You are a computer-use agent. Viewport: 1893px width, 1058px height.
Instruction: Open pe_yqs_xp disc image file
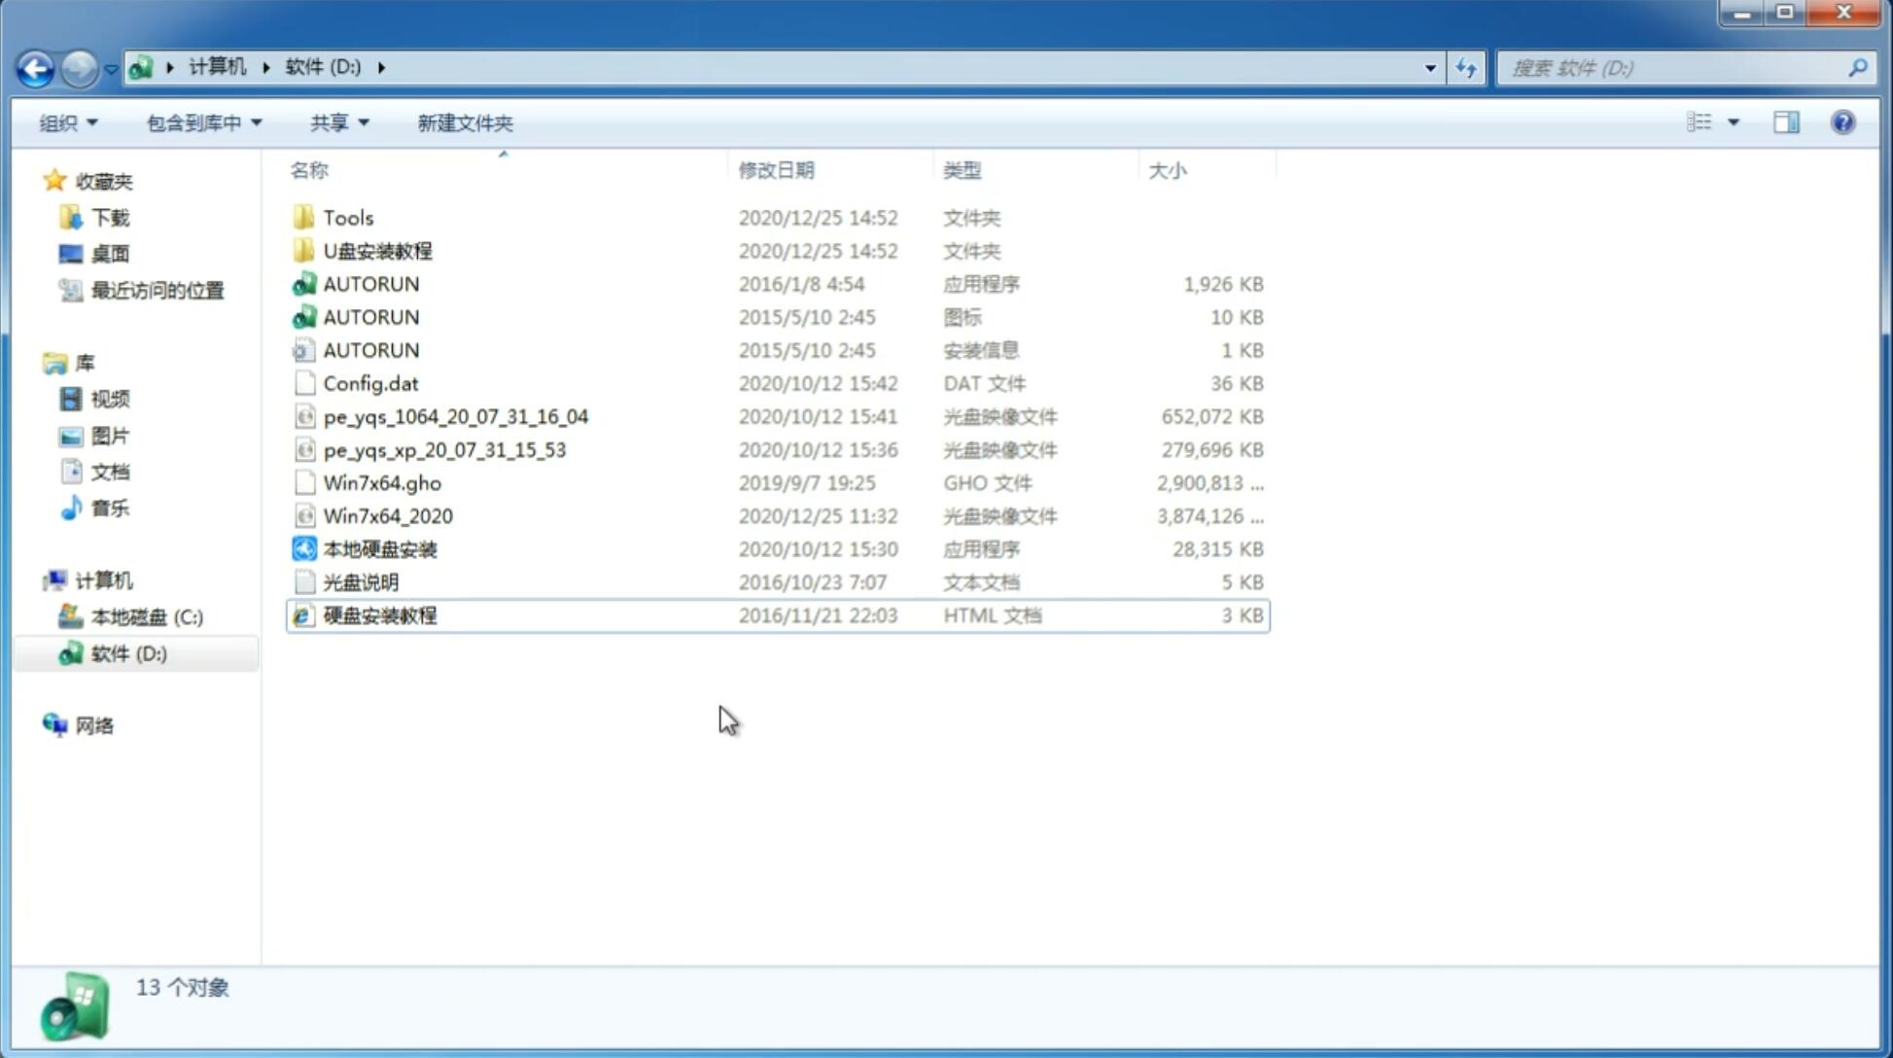pyautogui.click(x=444, y=448)
